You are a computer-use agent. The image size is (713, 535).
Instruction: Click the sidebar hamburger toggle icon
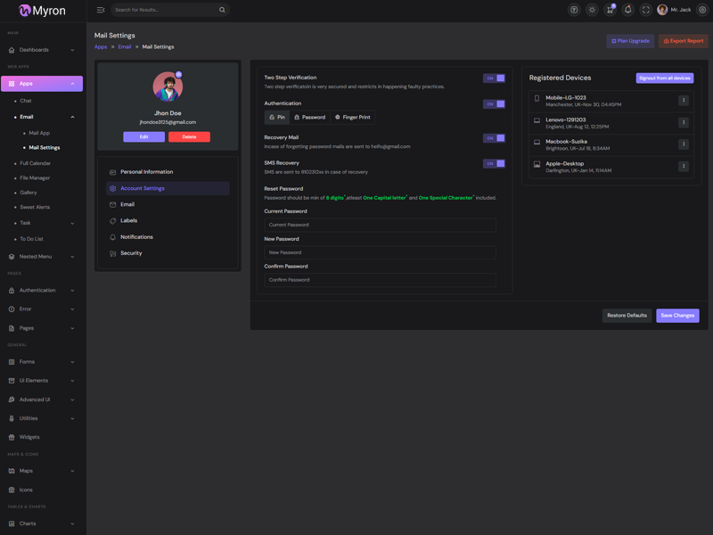(101, 10)
